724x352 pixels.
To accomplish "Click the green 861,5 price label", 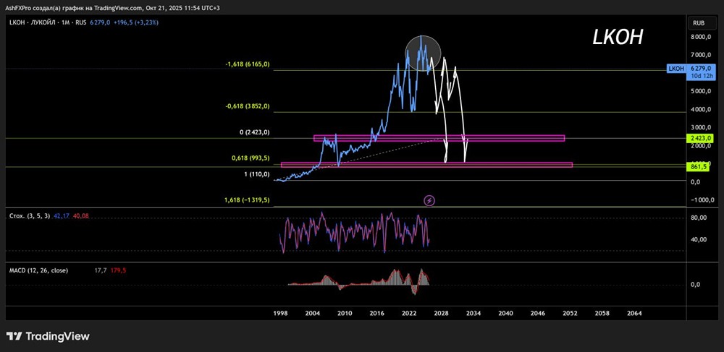I will (x=699, y=167).
